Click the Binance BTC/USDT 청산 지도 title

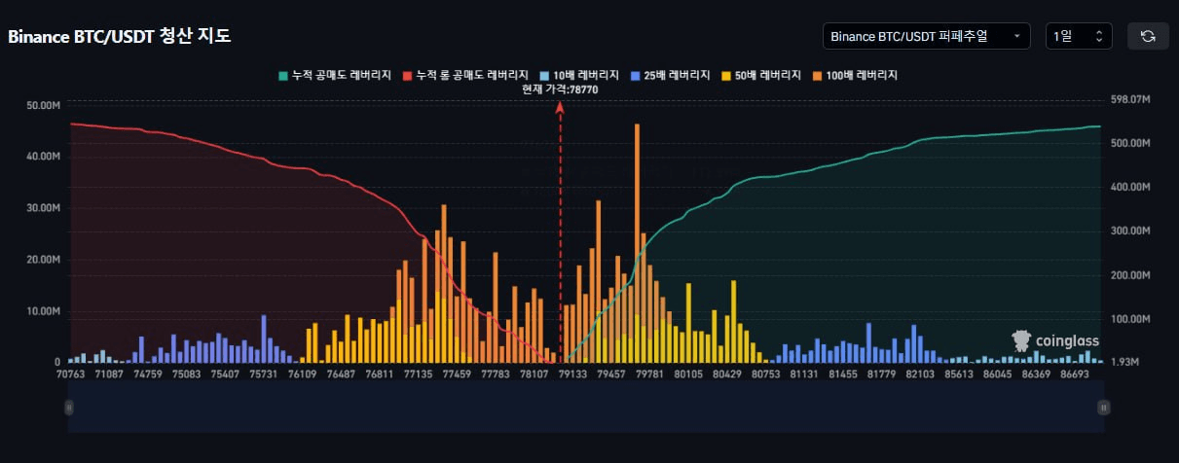[x=120, y=37]
